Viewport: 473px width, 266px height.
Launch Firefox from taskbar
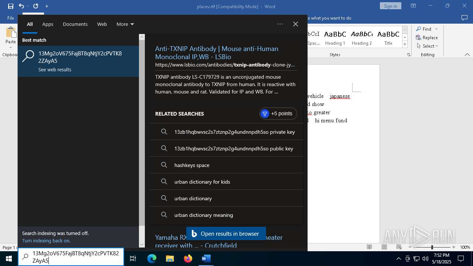click(188, 259)
